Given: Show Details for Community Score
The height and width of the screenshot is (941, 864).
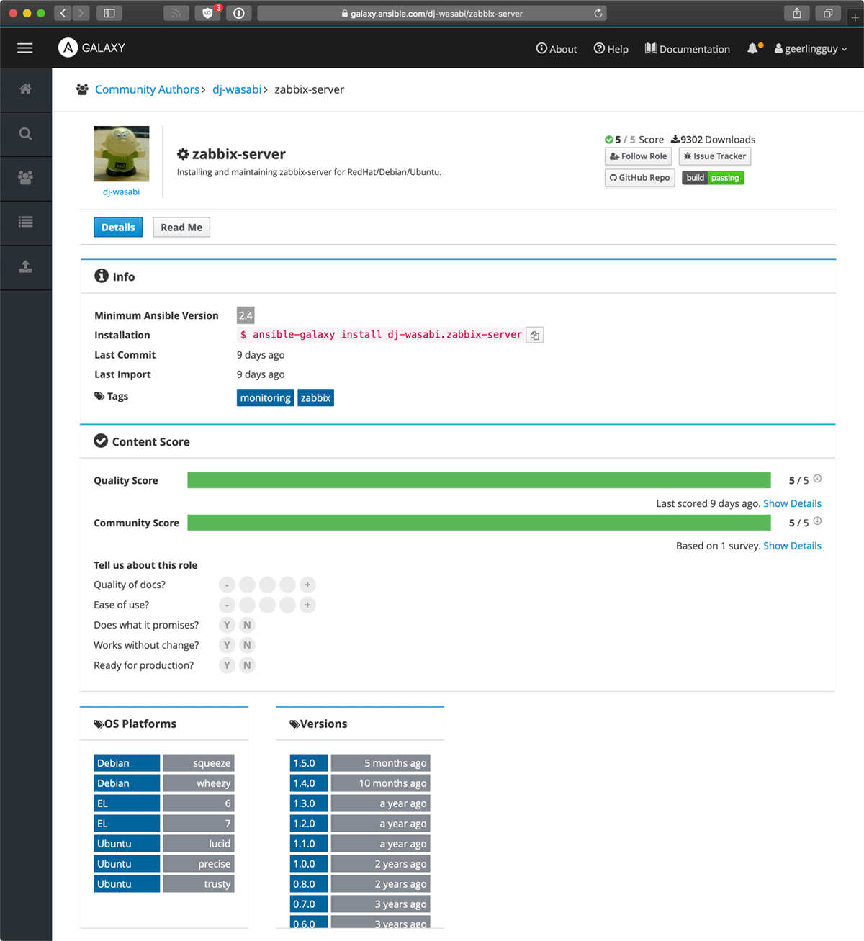Looking at the screenshot, I should tap(792, 546).
